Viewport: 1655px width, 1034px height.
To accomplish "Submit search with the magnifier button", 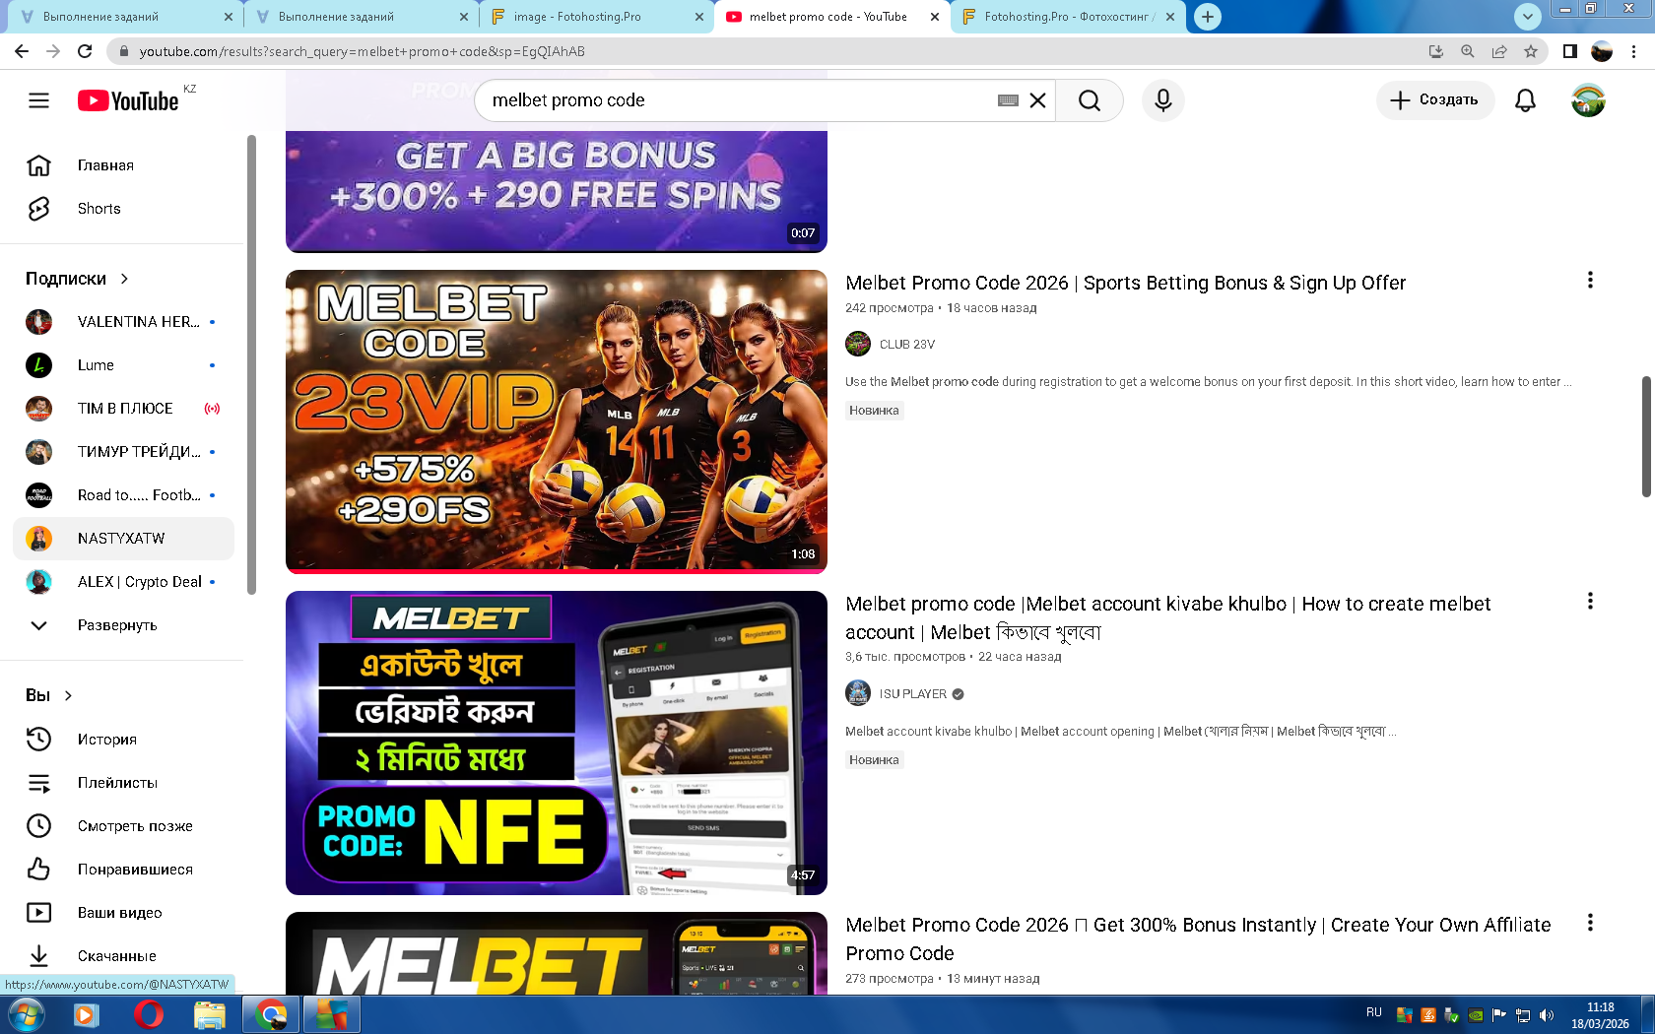I will pyautogui.click(x=1089, y=100).
